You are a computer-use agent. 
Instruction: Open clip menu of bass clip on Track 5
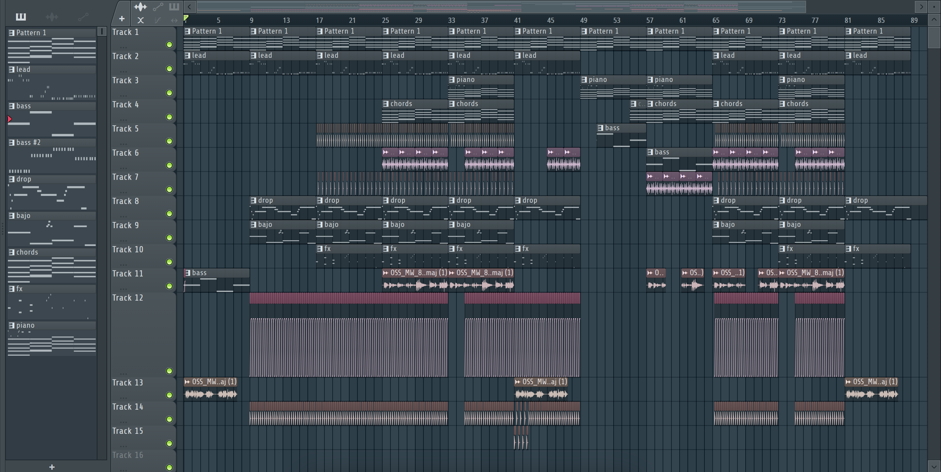pos(601,128)
